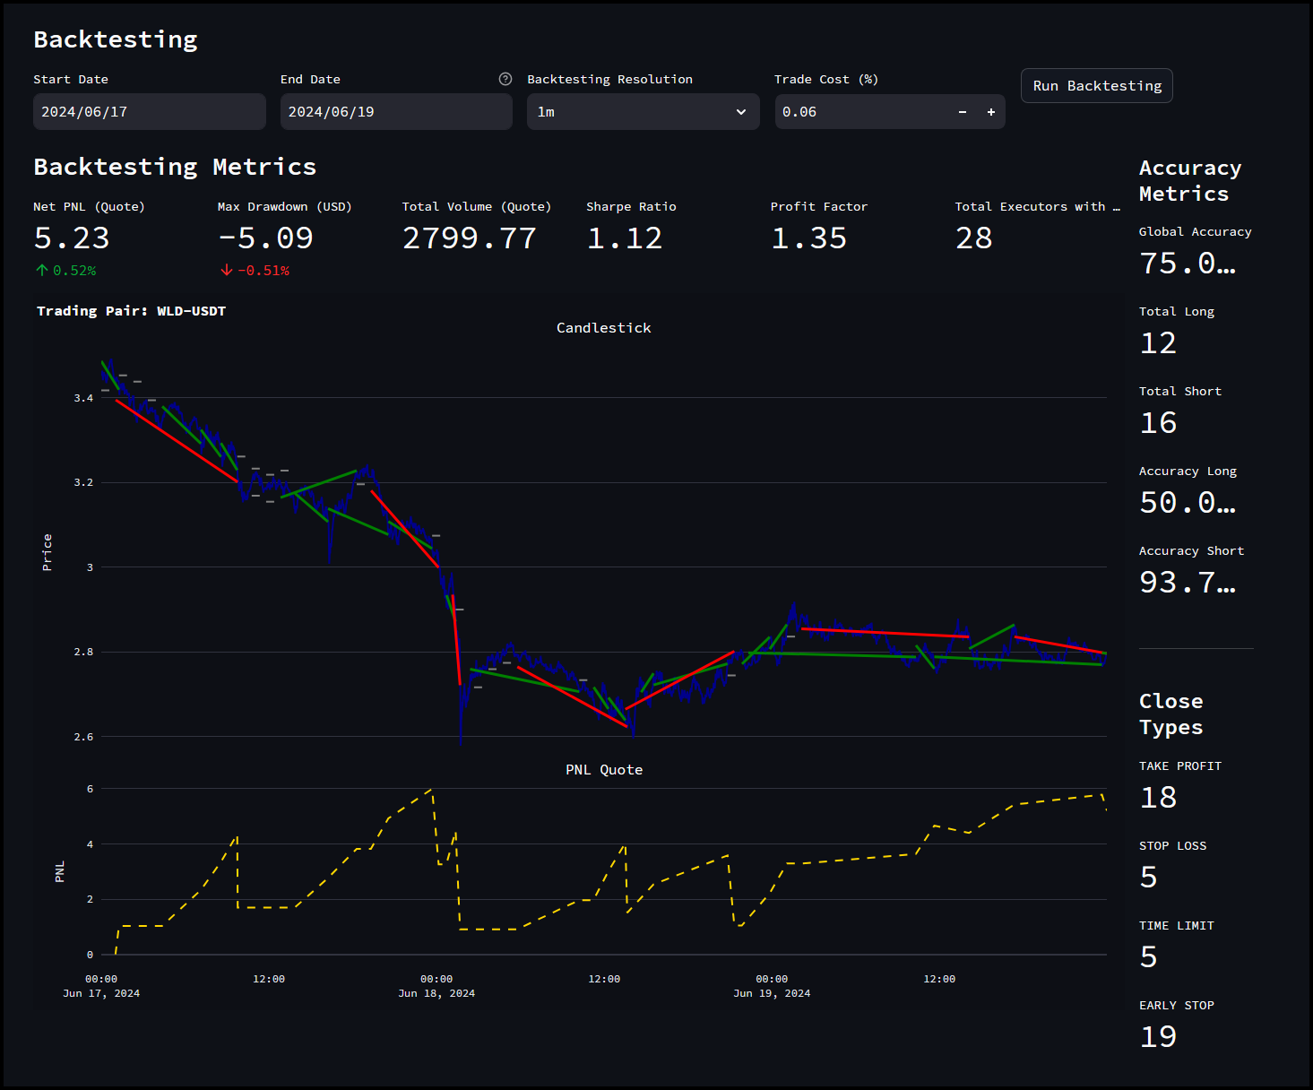Click the Jun 18, 2024 x-axis label
This screenshot has width=1313, height=1090.
tap(436, 993)
